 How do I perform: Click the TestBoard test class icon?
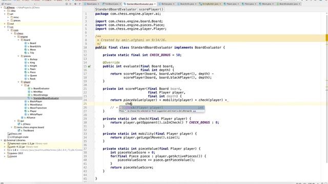pyautogui.click(x=19, y=131)
